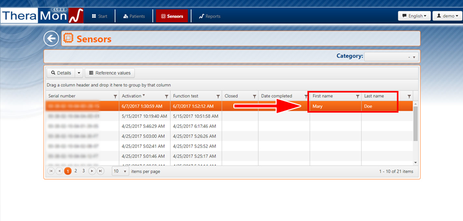Click the back arrow circle icon

pyautogui.click(x=51, y=39)
